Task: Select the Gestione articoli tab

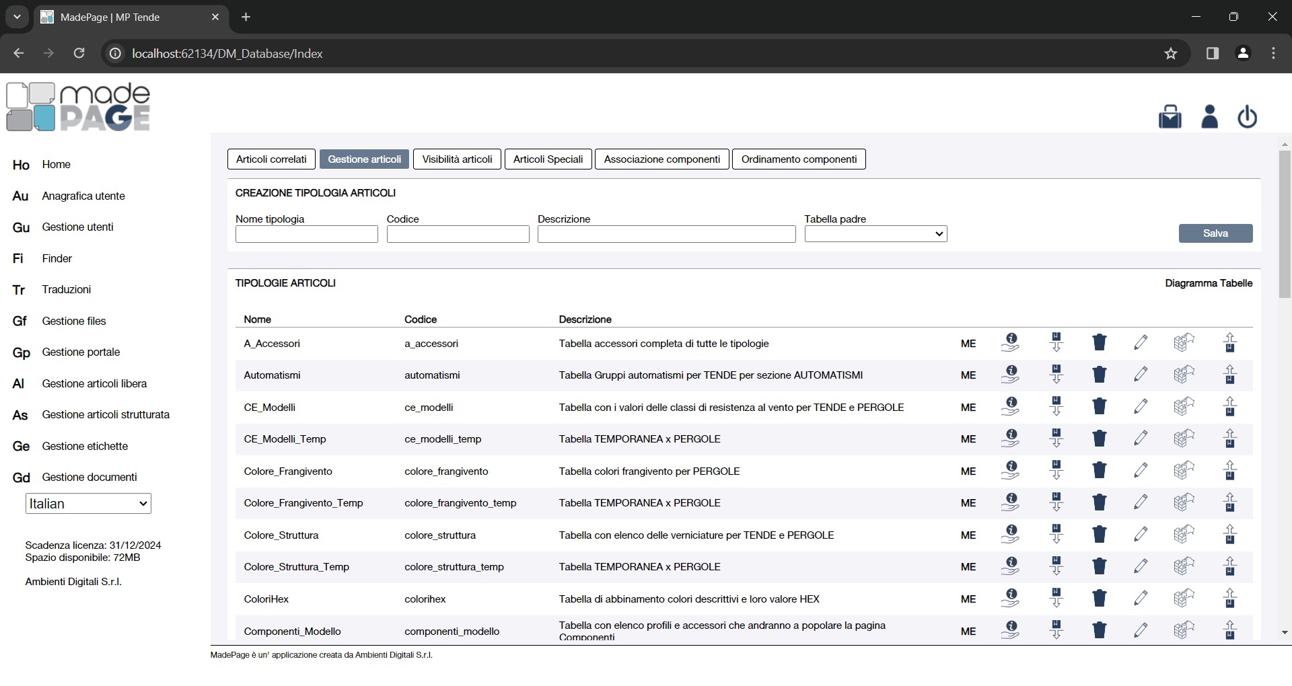Action: click(364, 159)
